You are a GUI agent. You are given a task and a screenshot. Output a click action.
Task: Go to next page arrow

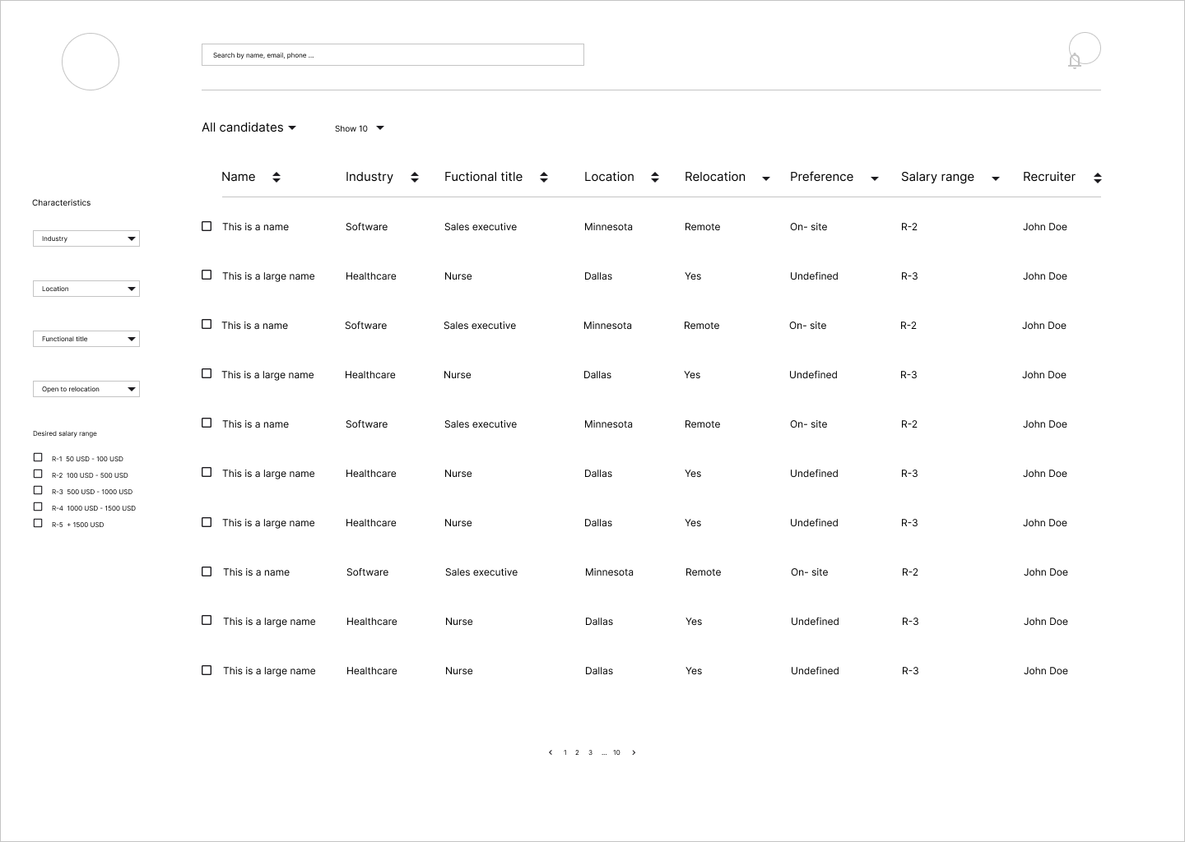[x=634, y=752]
